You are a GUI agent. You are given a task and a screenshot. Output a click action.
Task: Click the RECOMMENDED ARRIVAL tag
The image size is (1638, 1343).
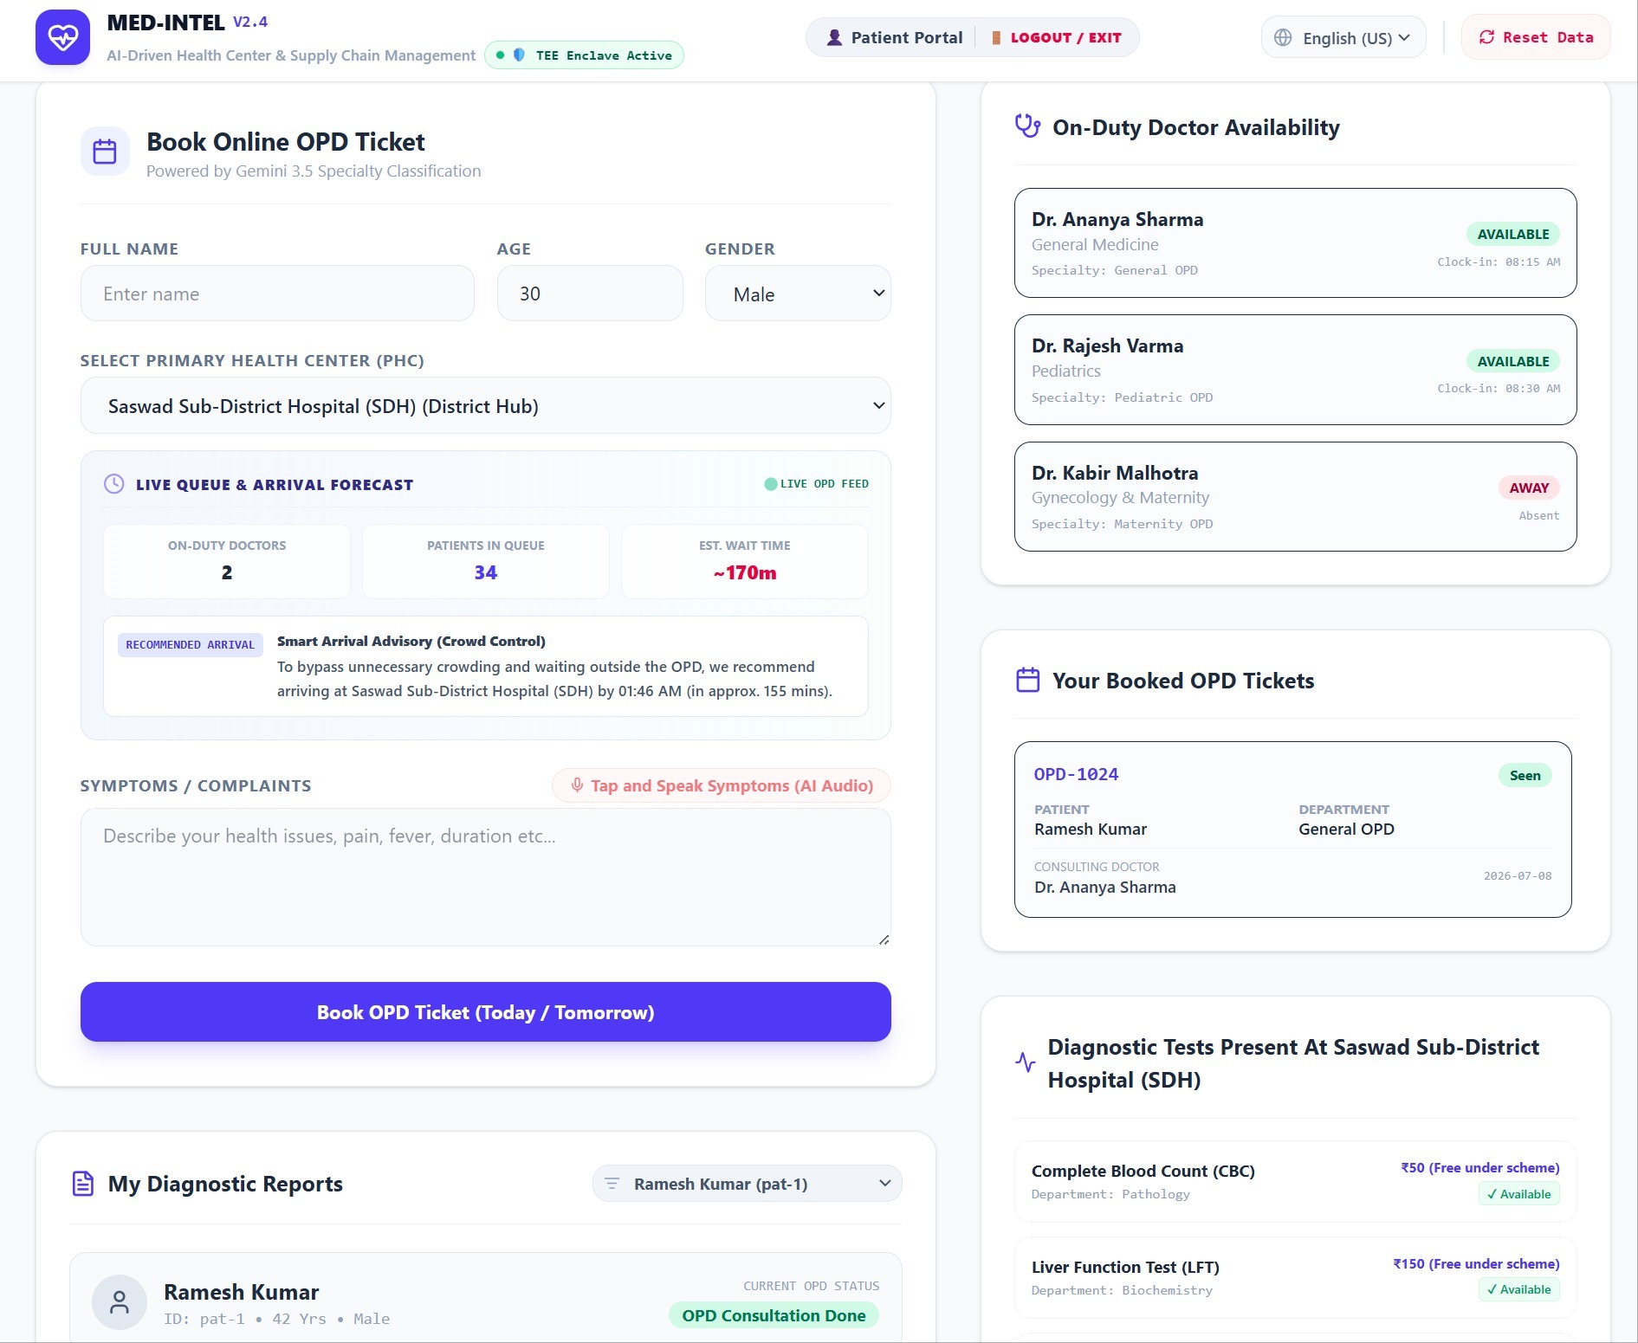(x=190, y=644)
